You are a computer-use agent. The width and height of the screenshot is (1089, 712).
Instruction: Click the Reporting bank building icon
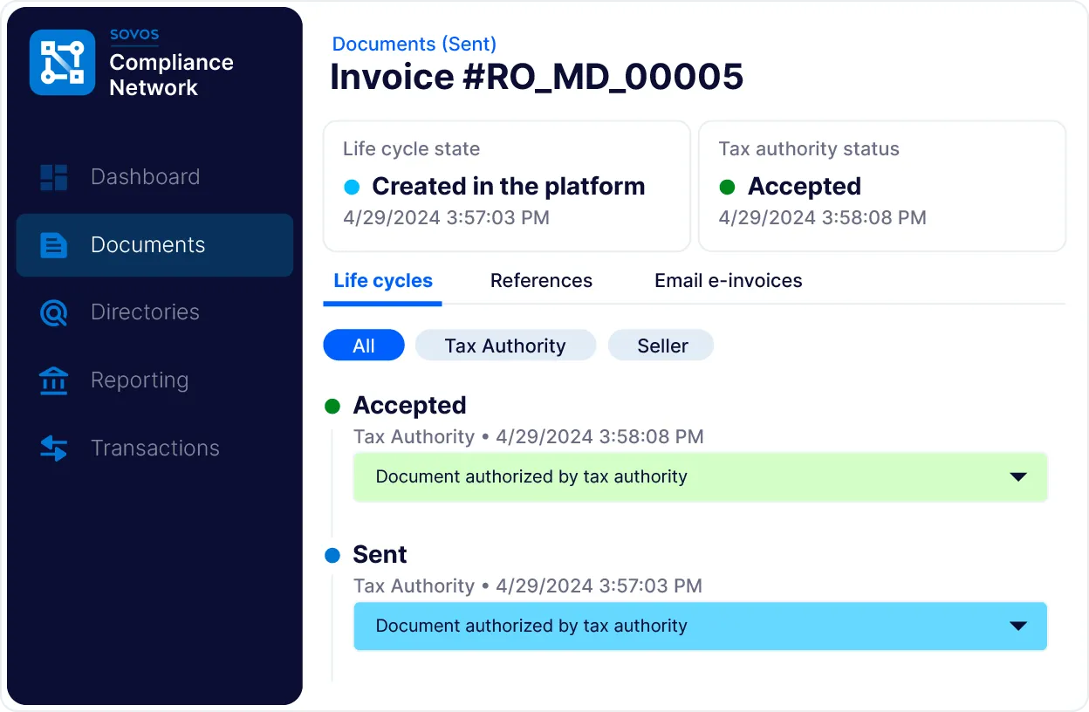(54, 380)
